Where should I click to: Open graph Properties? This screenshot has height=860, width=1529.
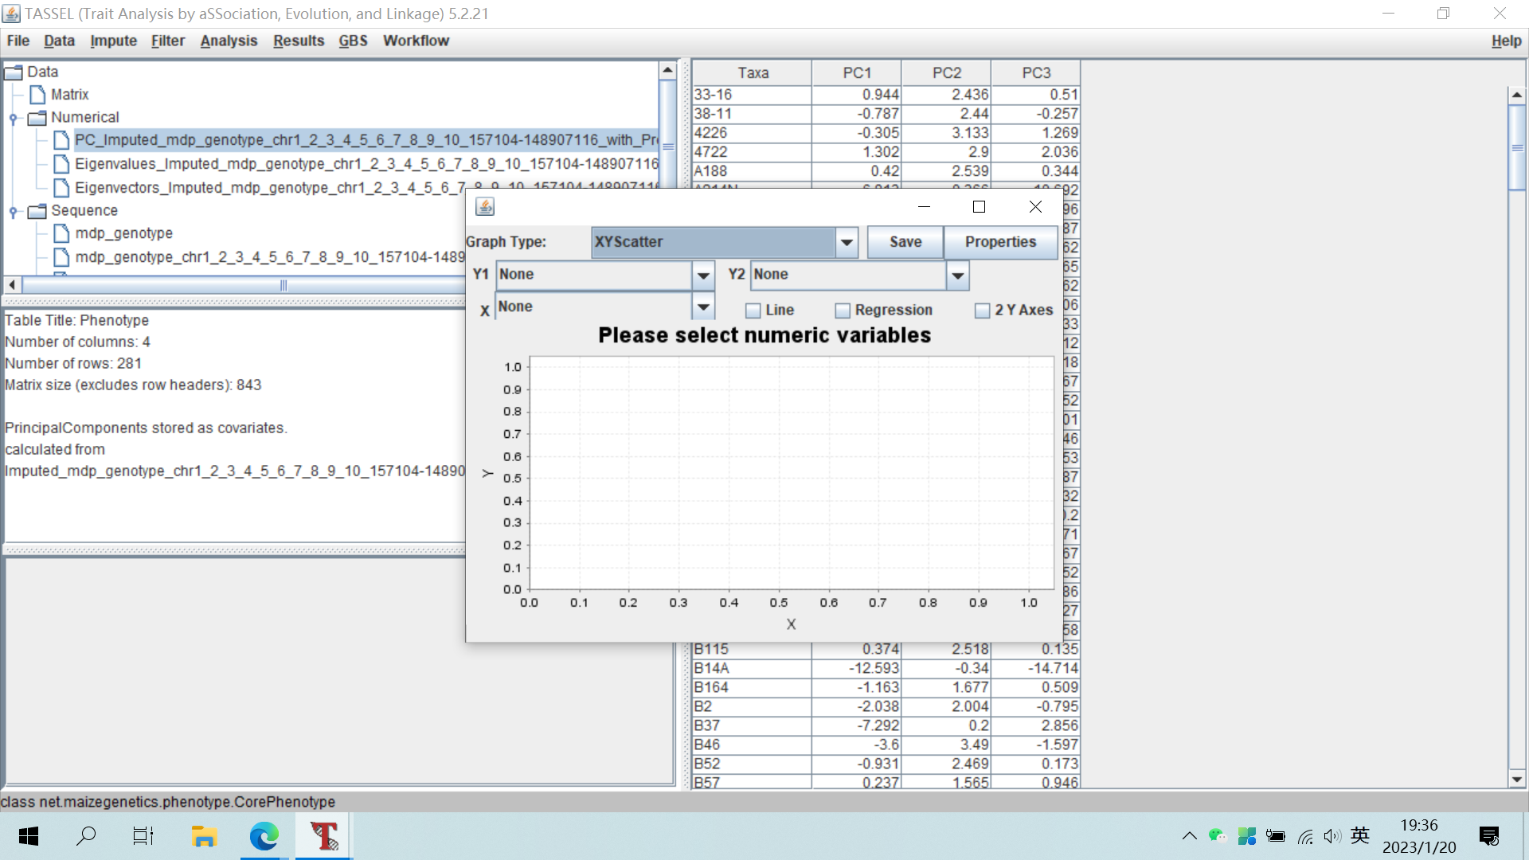tap(1000, 242)
